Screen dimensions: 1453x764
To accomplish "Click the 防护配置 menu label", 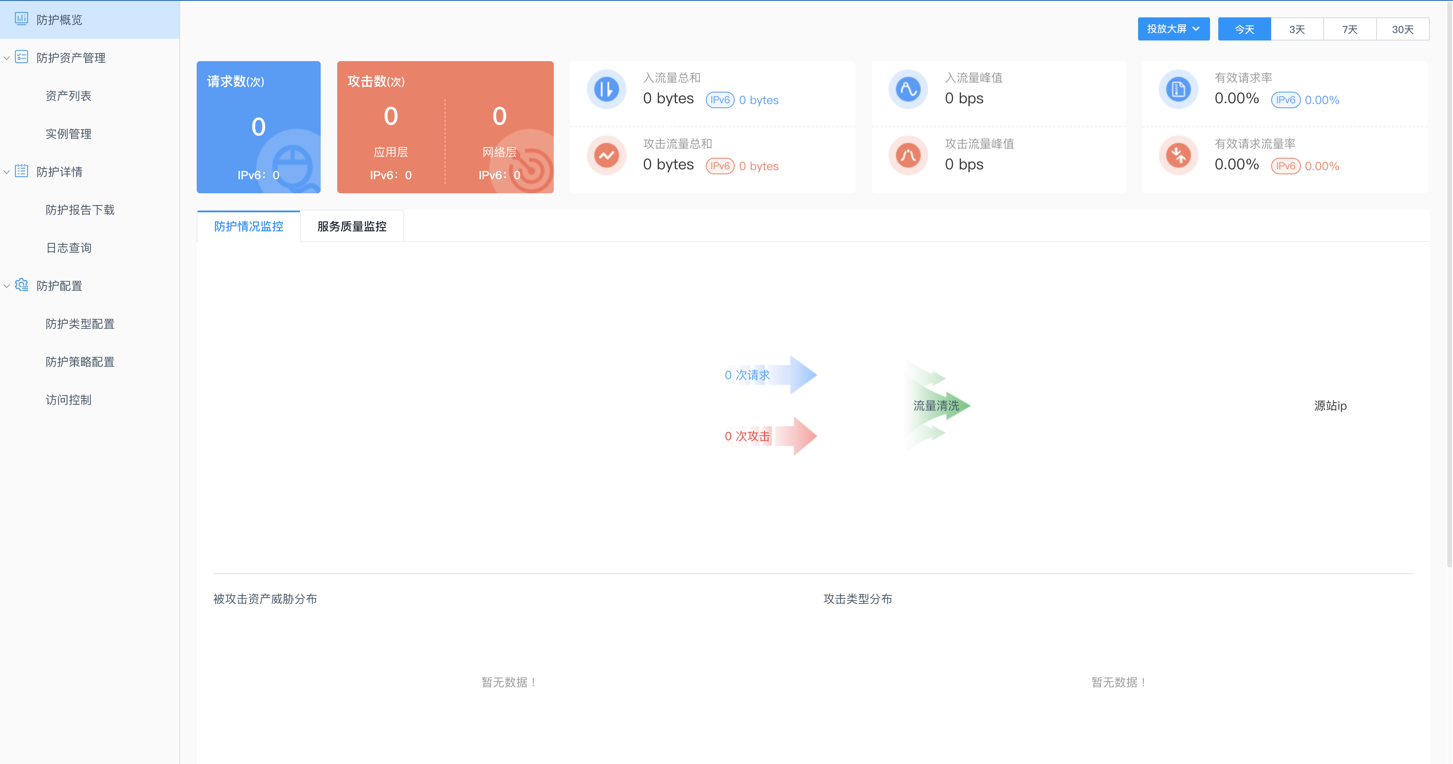I will (x=59, y=286).
